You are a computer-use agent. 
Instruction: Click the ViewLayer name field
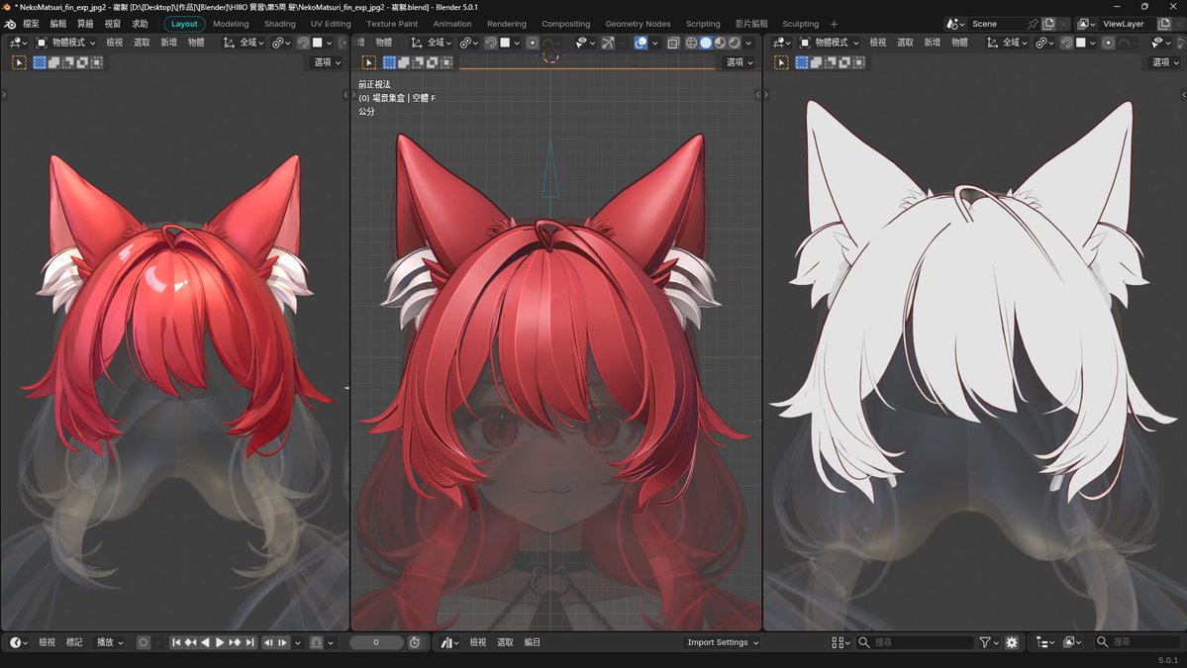[x=1128, y=24]
